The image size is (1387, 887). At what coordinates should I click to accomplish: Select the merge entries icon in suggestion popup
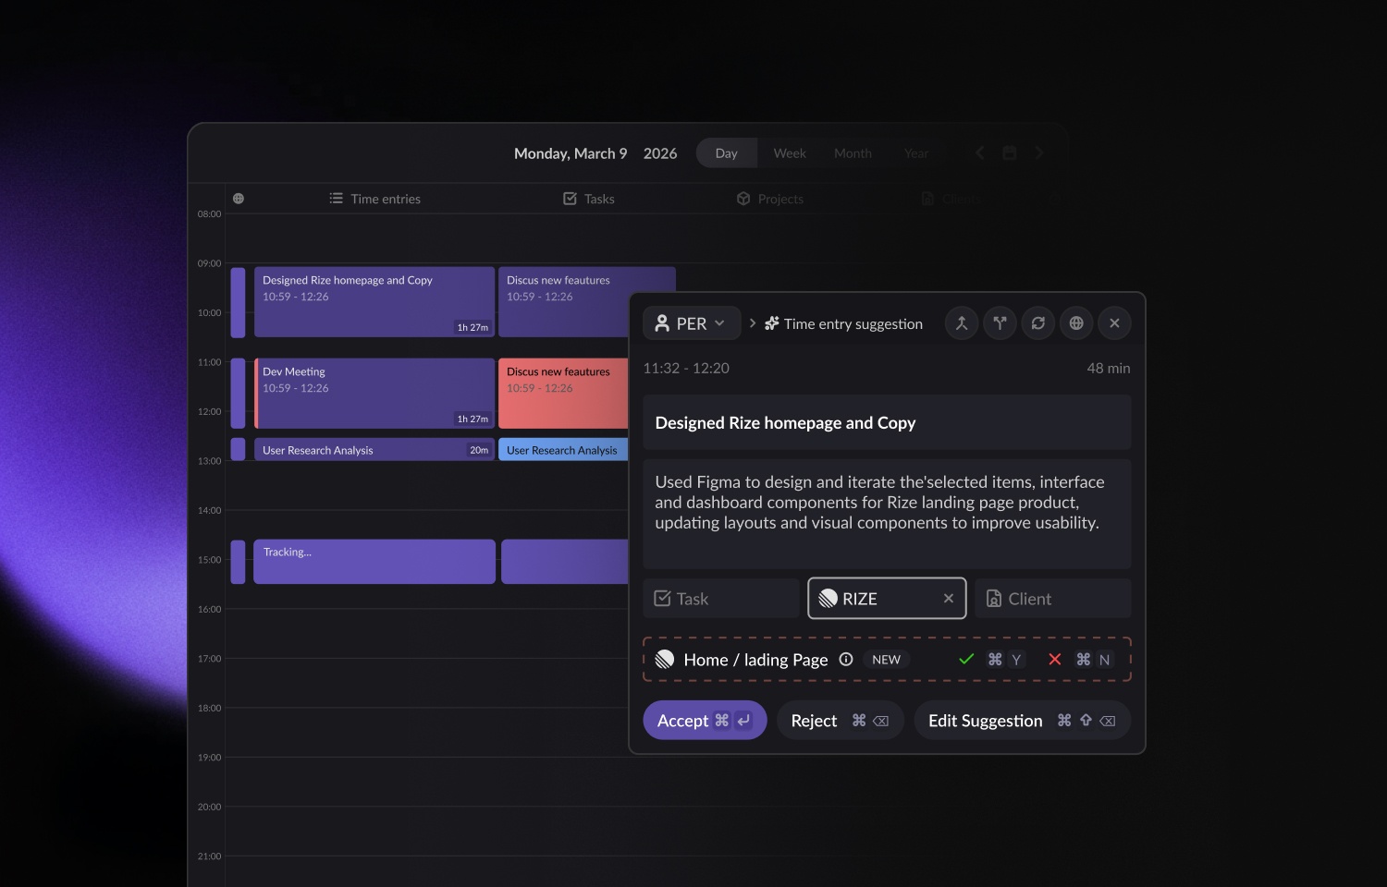961,322
